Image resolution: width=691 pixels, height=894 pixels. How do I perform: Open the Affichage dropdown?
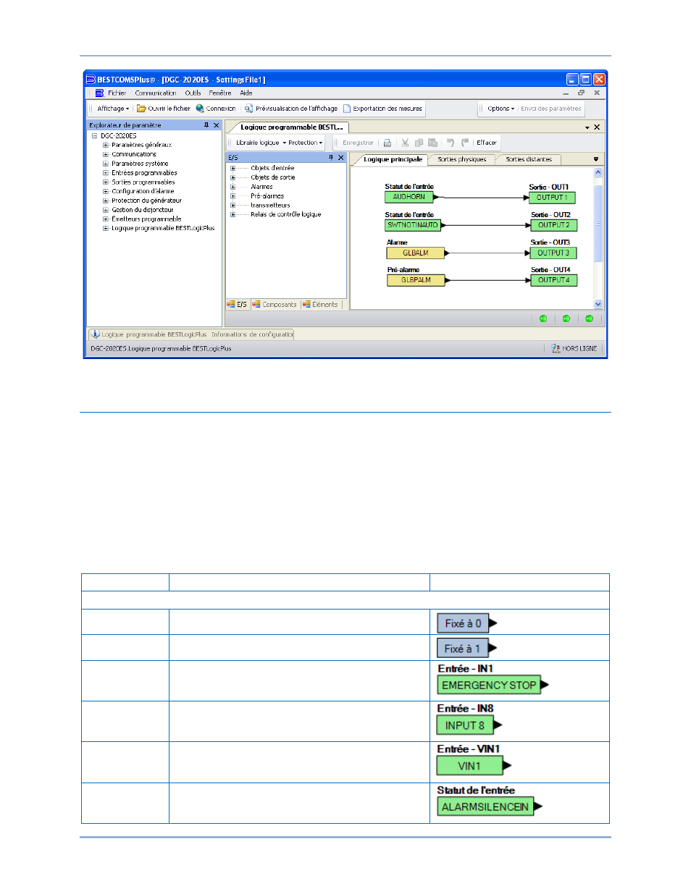[113, 109]
